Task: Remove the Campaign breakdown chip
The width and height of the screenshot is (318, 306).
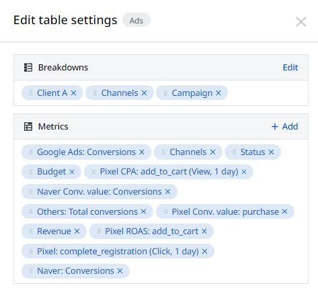Action: tap(218, 93)
